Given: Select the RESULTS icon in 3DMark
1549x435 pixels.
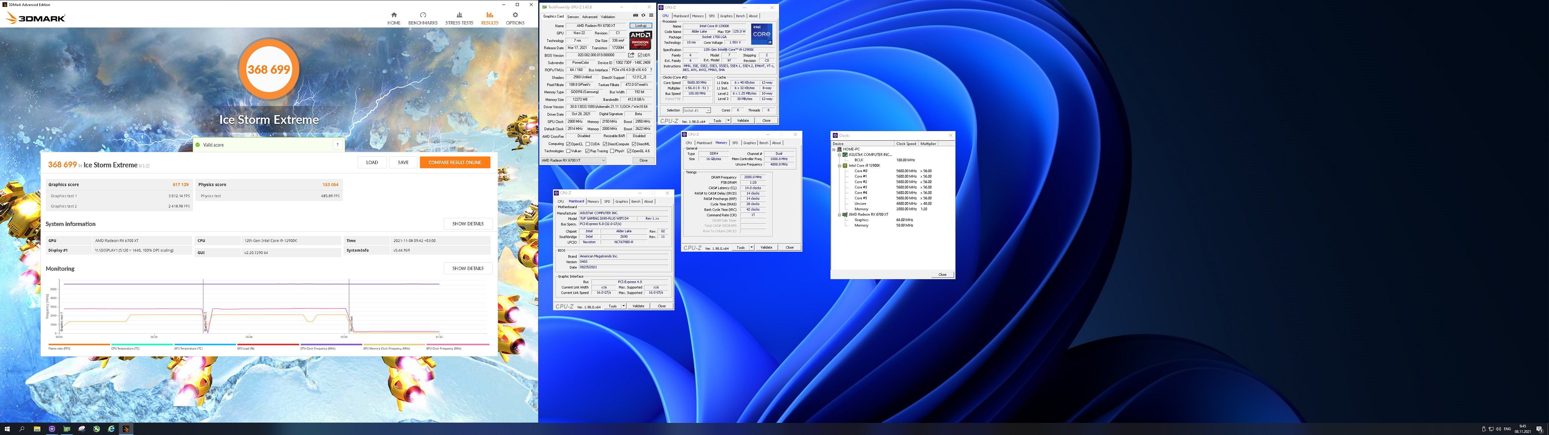Looking at the screenshot, I should pyautogui.click(x=489, y=15).
